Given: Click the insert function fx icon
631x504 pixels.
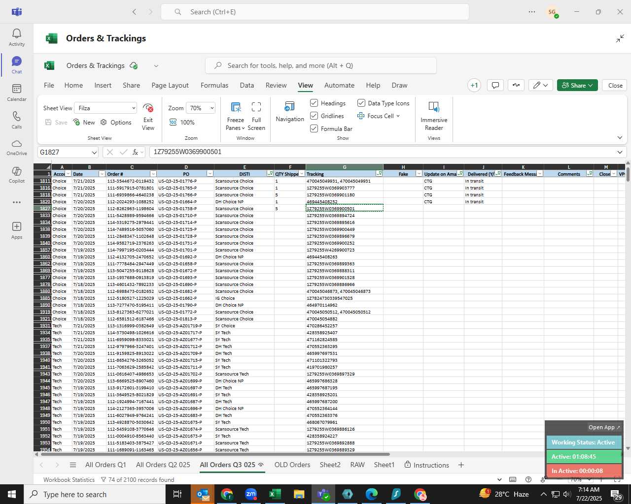Looking at the screenshot, I should [135, 152].
